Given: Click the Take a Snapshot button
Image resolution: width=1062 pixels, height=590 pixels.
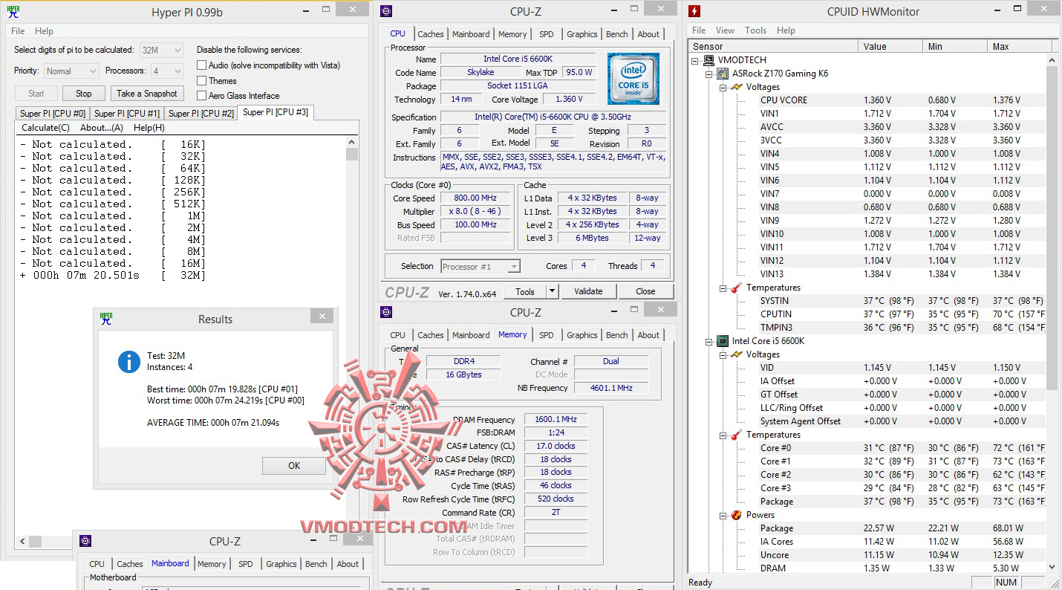Looking at the screenshot, I should tap(147, 94).
